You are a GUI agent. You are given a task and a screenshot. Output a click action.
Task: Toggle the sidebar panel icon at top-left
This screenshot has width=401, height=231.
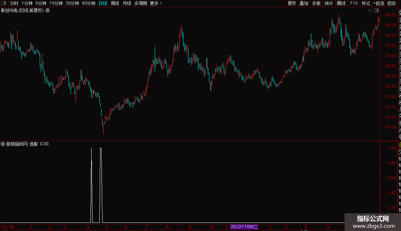coord(4,3)
